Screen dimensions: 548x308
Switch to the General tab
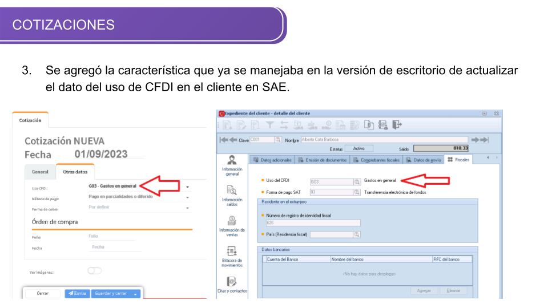(40, 172)
